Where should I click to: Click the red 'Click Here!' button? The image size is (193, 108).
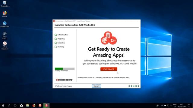(x=109, y=69)
